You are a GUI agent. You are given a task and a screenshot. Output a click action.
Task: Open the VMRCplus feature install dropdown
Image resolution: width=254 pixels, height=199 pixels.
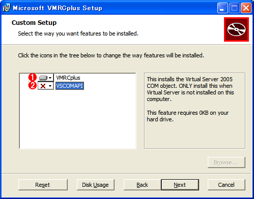[46, 78]
